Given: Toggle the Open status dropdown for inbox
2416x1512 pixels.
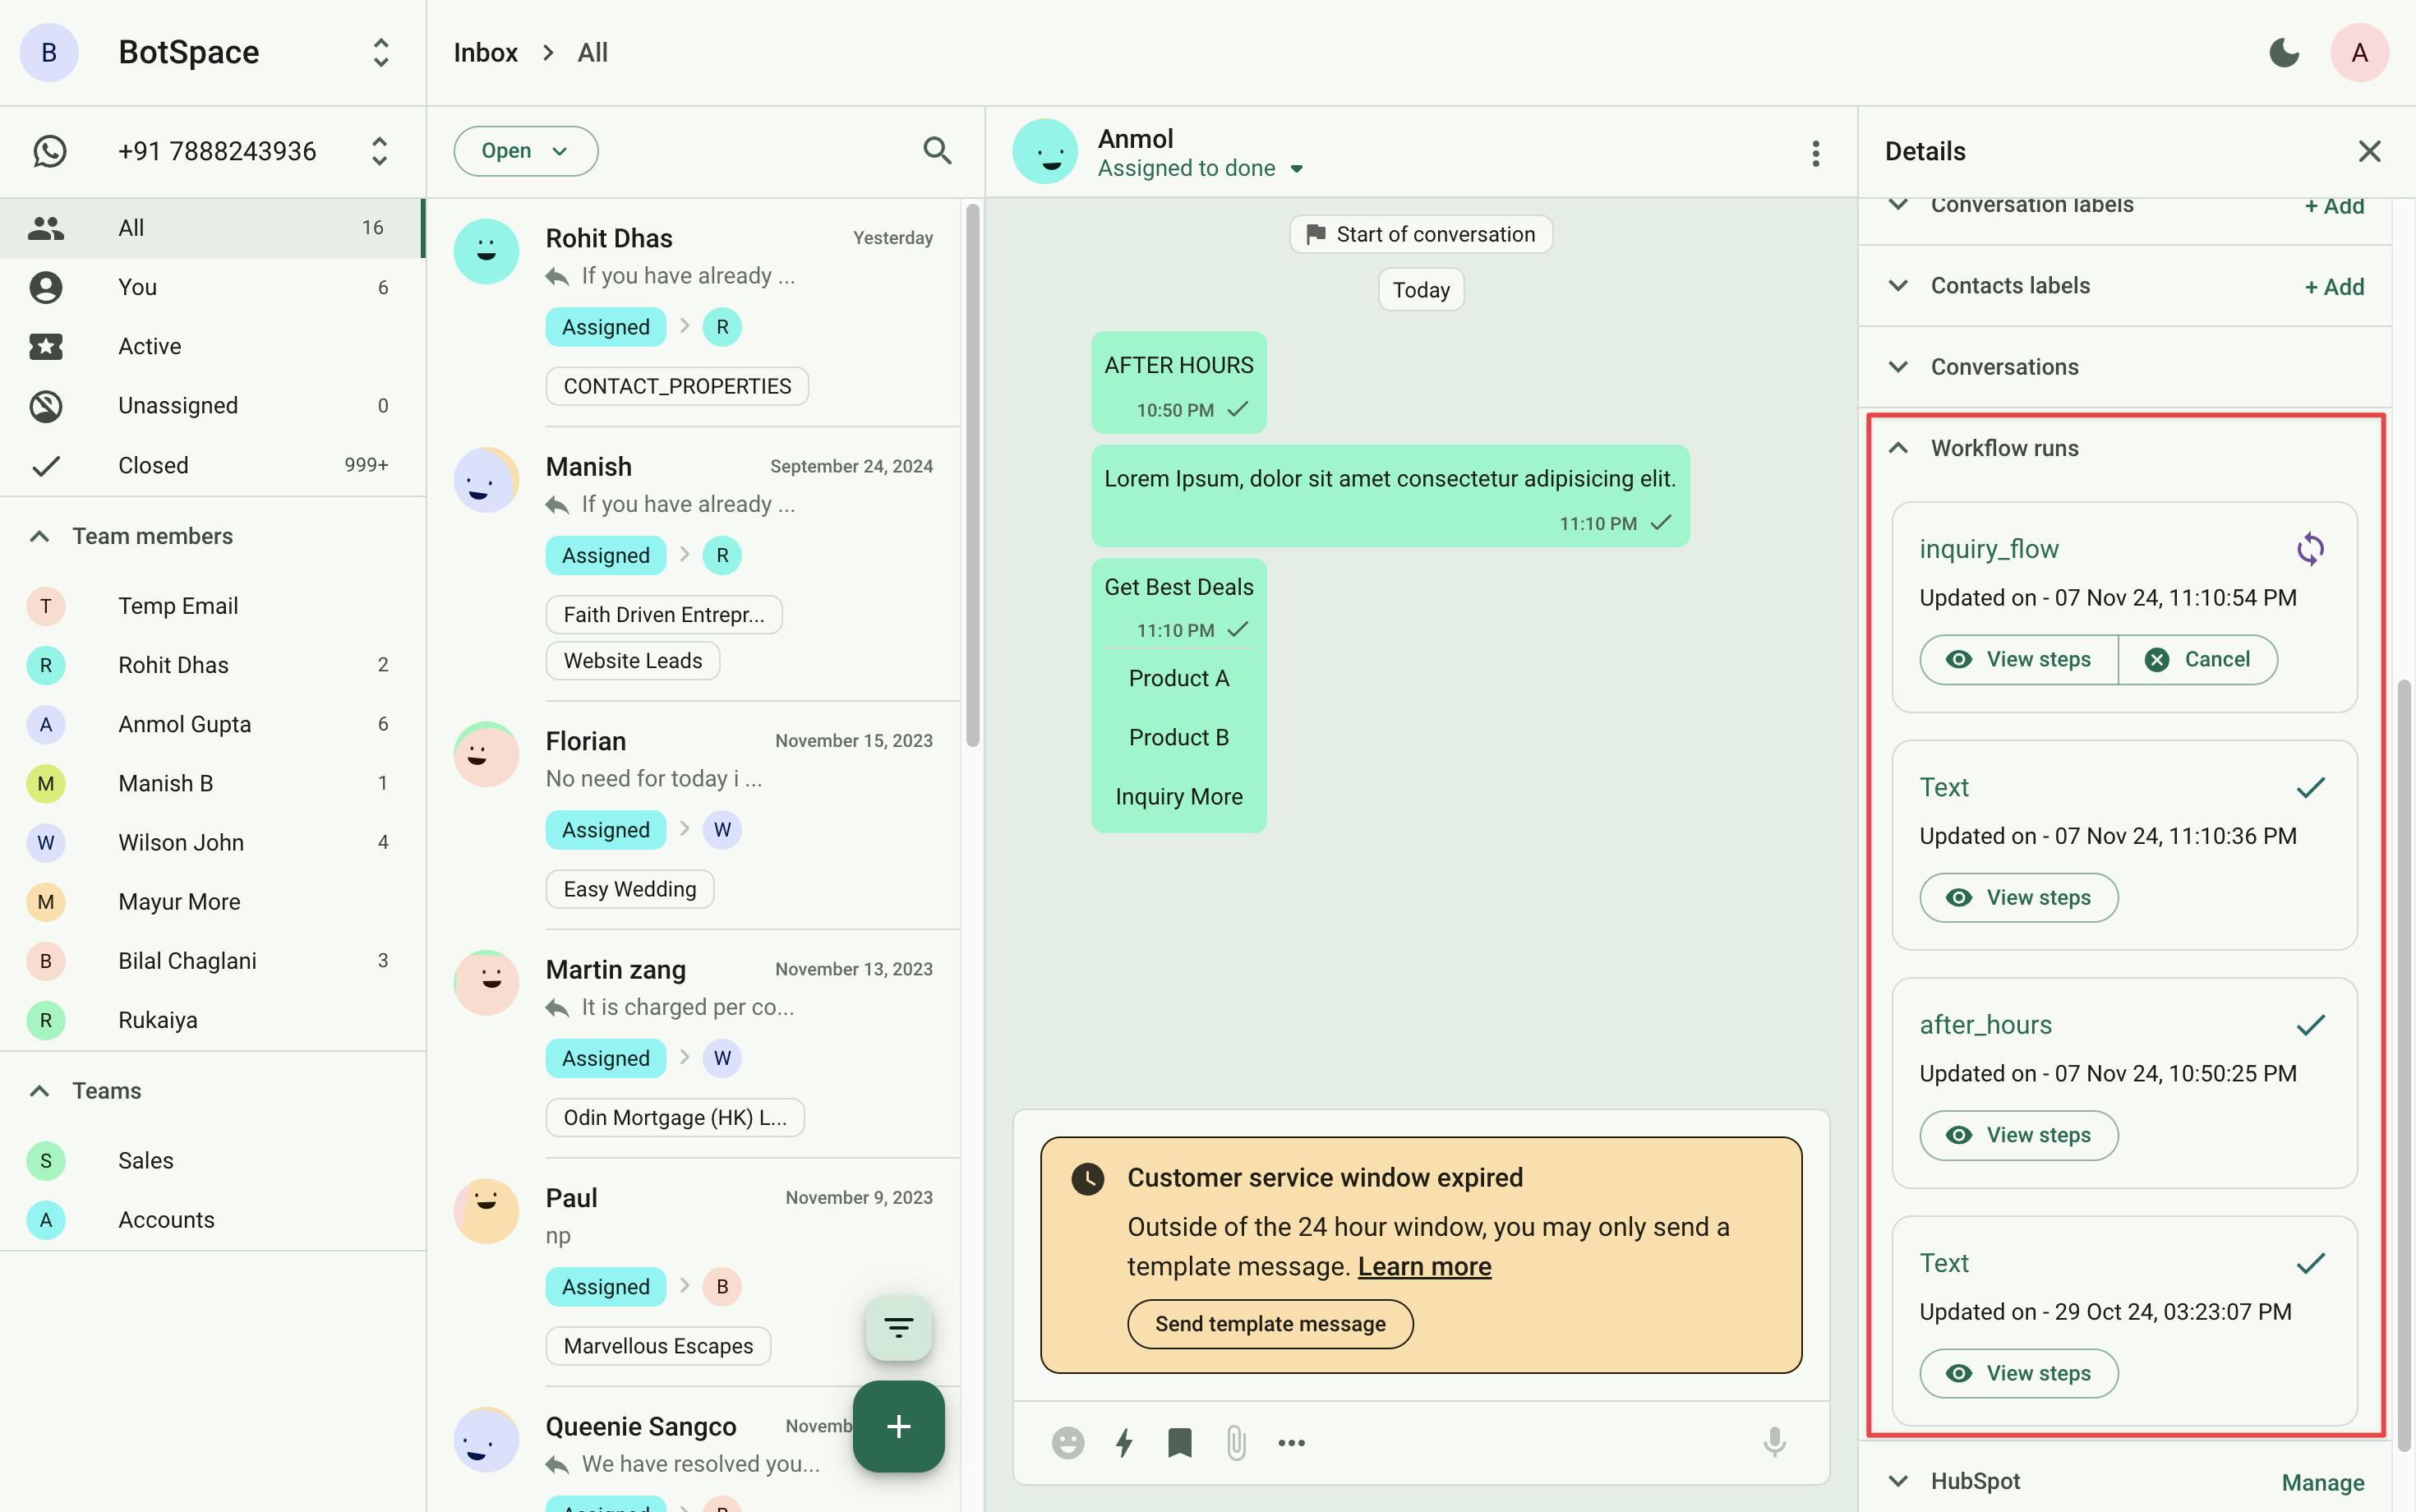Looking at the screenshot, I should (523, 151).
